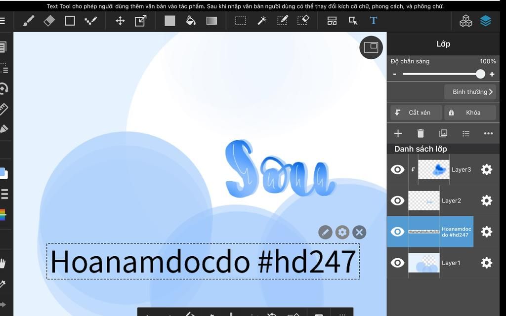Select the Brush tool

tap(28, 21)
